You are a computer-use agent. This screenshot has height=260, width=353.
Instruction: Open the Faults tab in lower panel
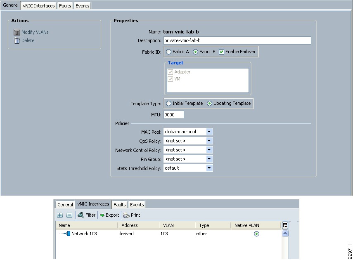[x=120, y=205]
